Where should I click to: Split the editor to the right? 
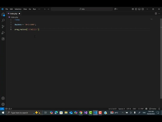coord(156,13)
